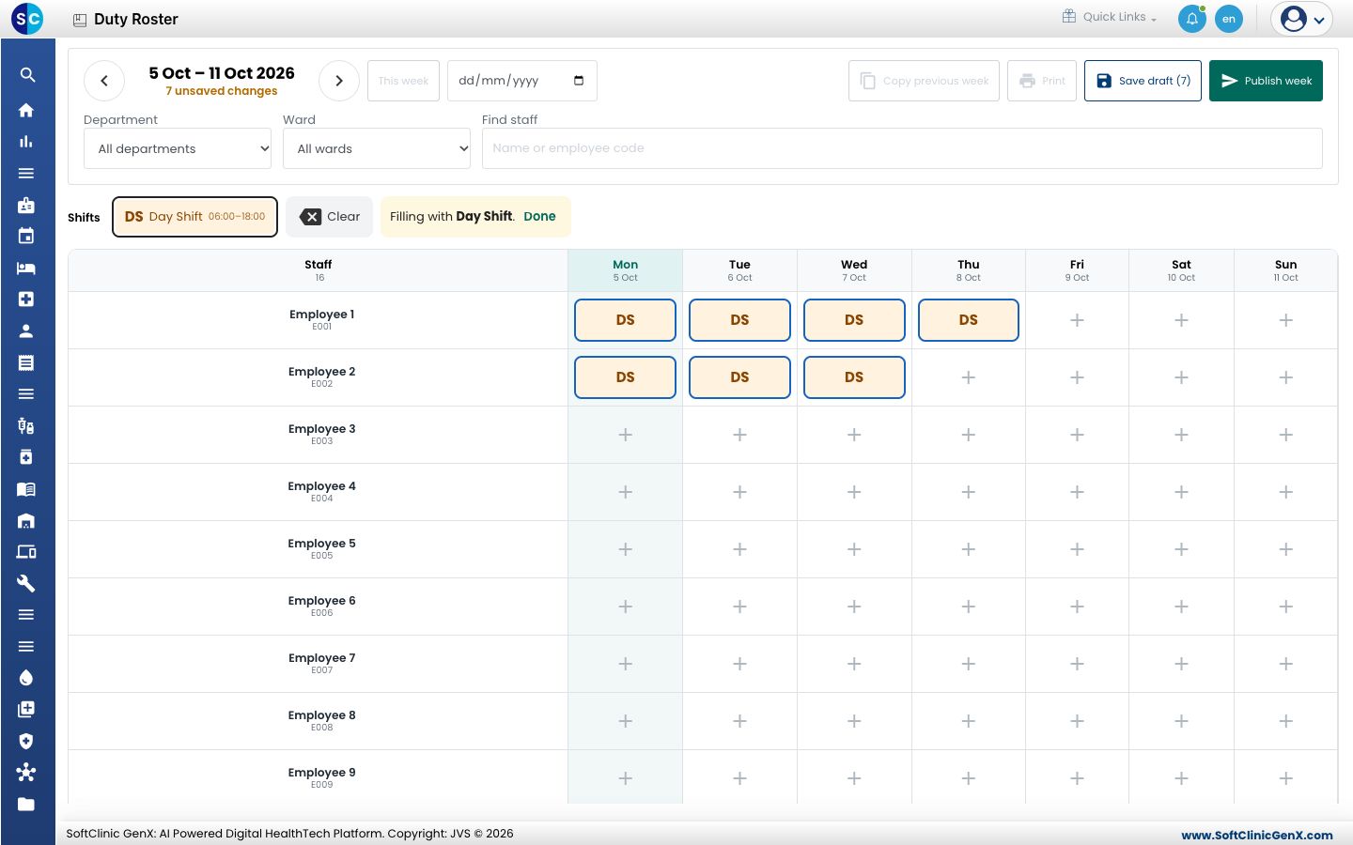Click Save draft (7) button
This screenshot has width=1353, height=845.
[x=1143, y=81]
